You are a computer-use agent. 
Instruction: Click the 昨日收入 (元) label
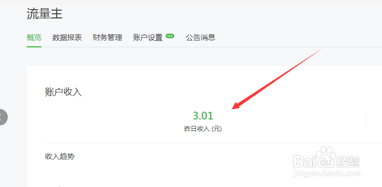coord(203,129)
